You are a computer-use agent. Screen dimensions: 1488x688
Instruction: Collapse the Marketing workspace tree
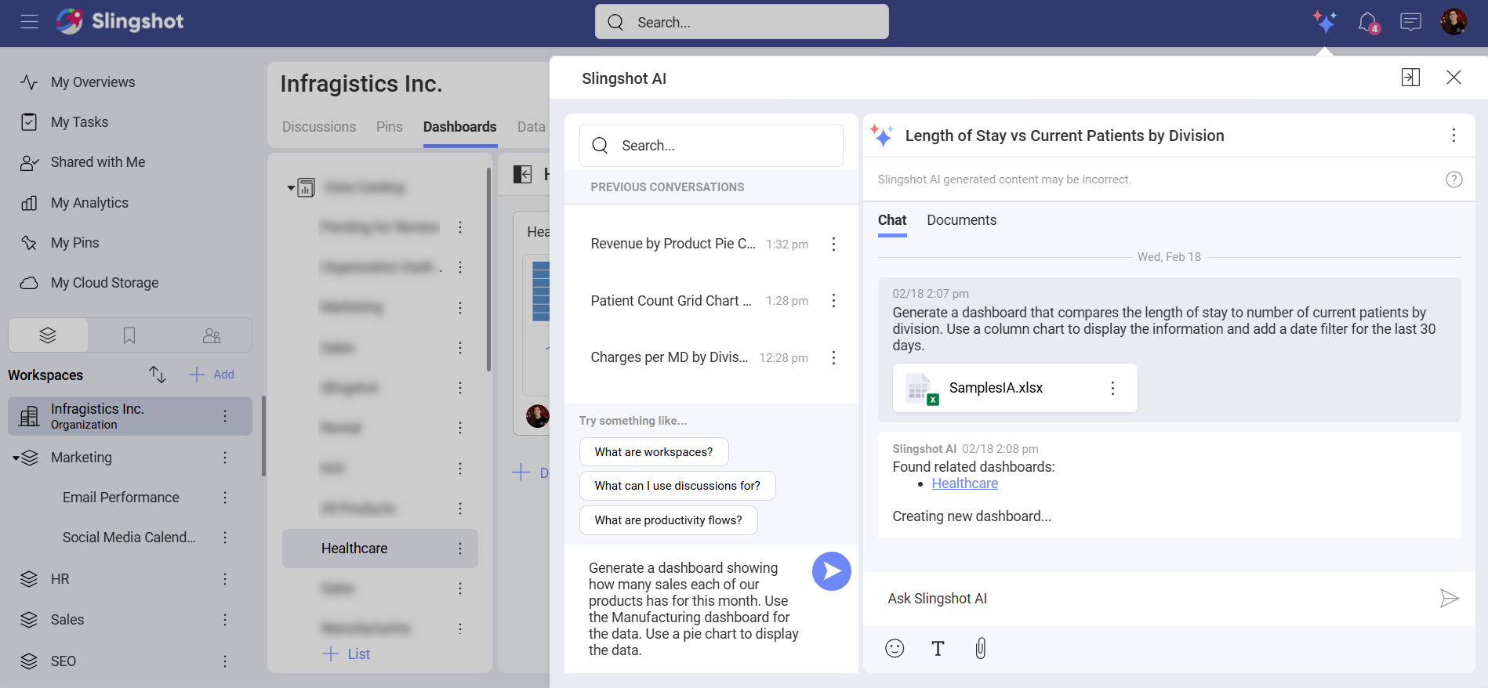pos(16,458)
